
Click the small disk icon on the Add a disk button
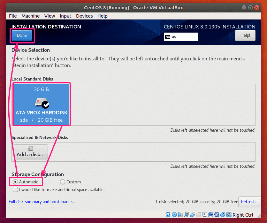[x=31, y=149]
